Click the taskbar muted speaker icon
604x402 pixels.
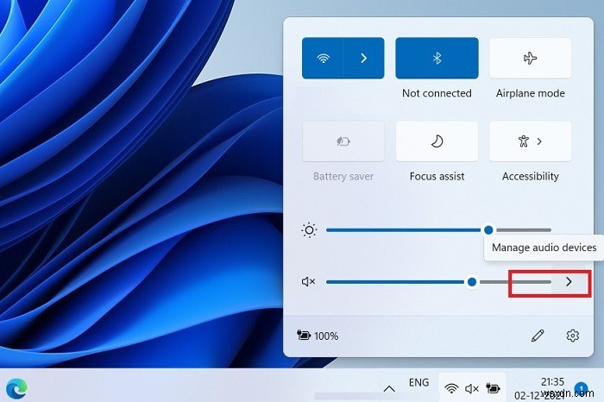(471, 388)
